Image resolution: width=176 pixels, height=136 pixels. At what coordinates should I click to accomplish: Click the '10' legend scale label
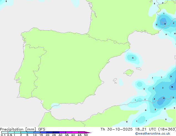point(35,135)
